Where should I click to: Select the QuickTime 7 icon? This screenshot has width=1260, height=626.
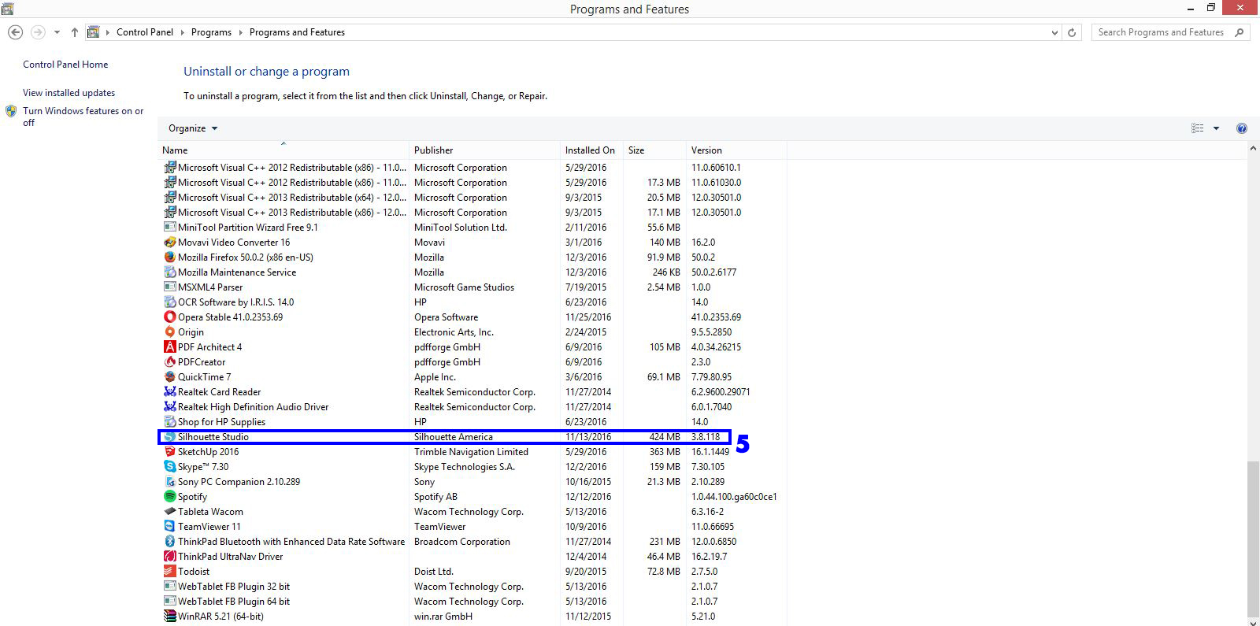(x=169, y=377)
